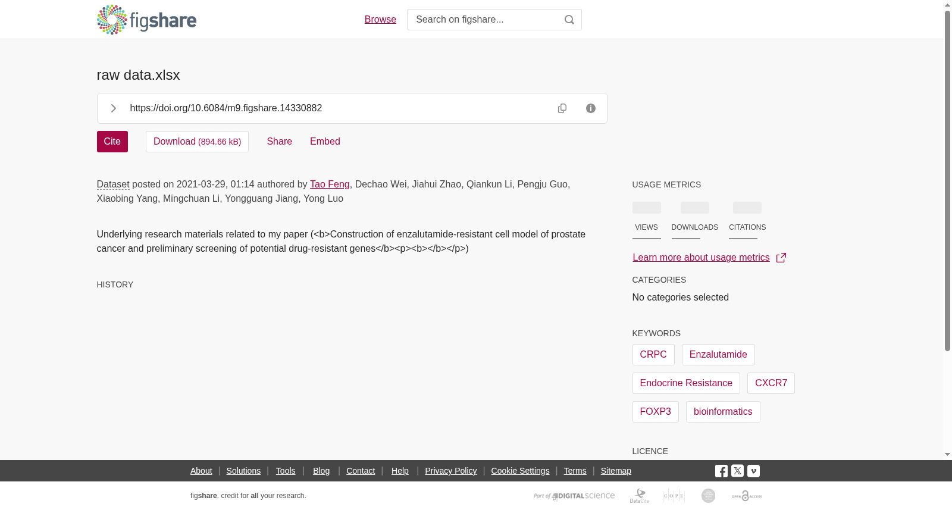Viewport: 952px width, 510px height.
Task: Open figshare X (Twitter) icon
Action: 737,471
